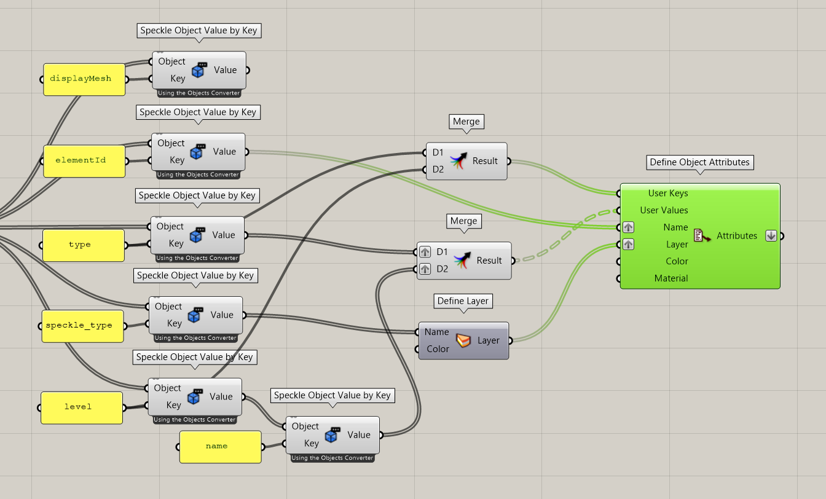Click the up arrow on lower Merge D2
This screenshot has width=826, height=499.
[x=425, y=269]
